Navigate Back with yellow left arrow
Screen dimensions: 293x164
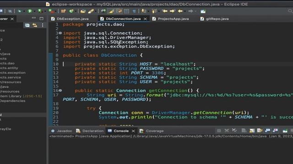180,11
